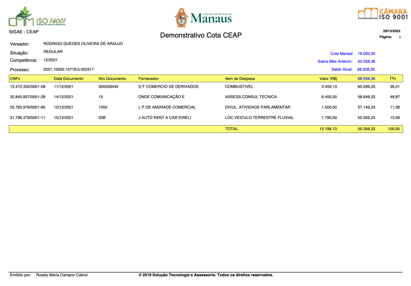Click the Cota Mensal value 18.000,00
The height and width of the screenshot is (286, 411).
366,54
